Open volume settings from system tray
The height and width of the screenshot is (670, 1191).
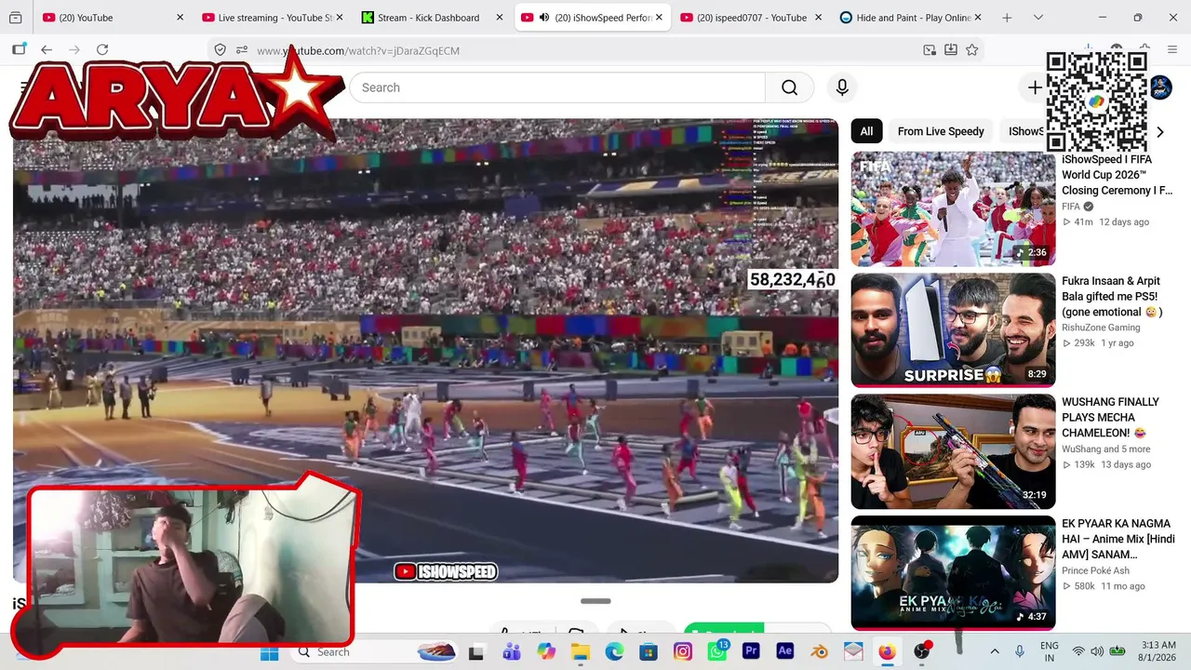pos(1097,651)
